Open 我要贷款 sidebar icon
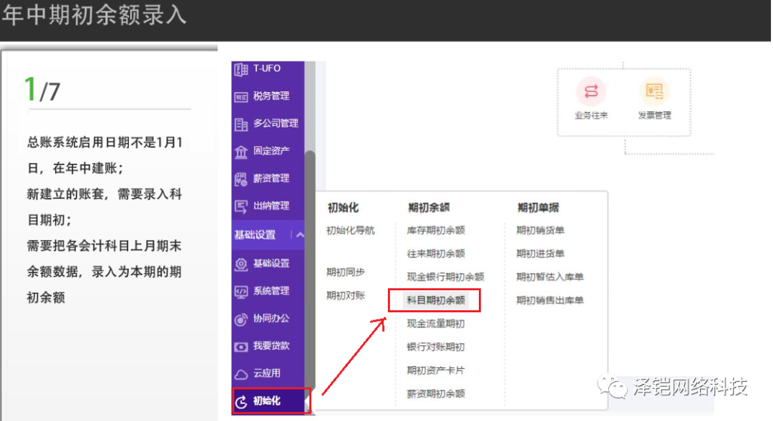The height and width of the screenshot is (421, 773). tap(241, 346)
